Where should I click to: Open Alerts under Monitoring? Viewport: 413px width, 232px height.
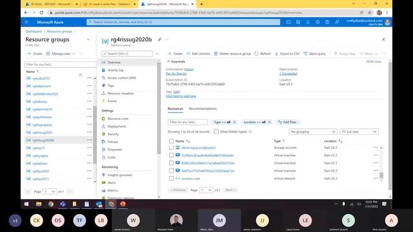[112, 182]
